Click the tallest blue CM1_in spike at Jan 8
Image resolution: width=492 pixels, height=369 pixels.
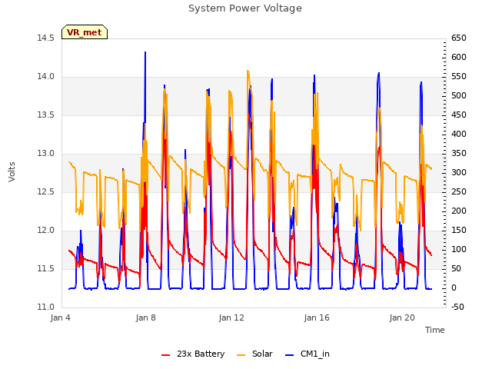(145, 52)
